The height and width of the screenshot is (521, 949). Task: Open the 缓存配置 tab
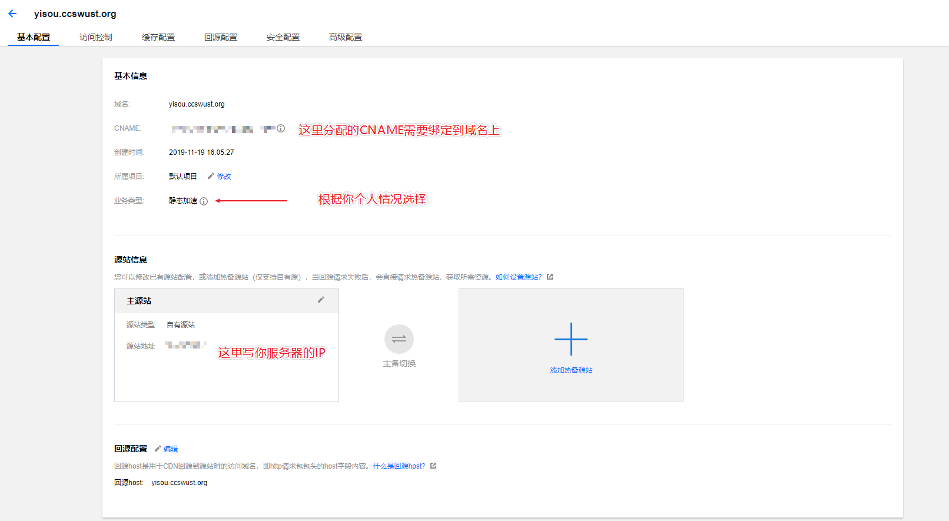pos(158,37)
